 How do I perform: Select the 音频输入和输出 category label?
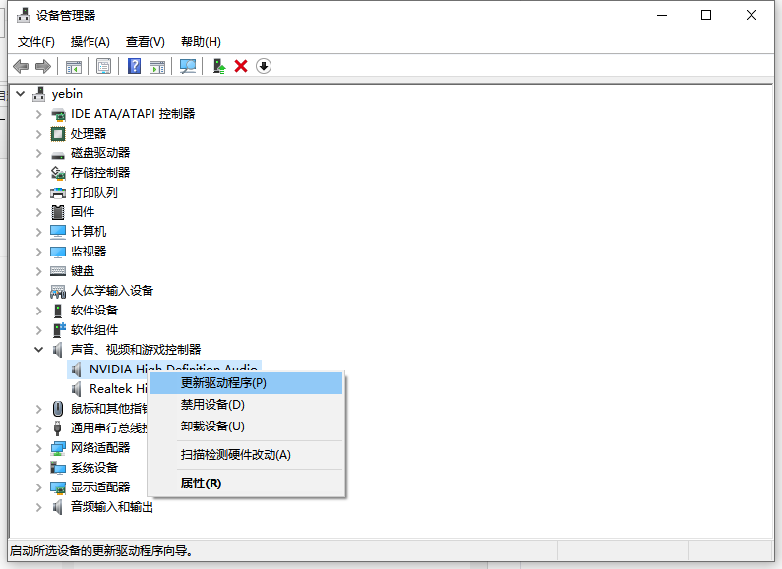pyautogui.click(x=112, y=507)
